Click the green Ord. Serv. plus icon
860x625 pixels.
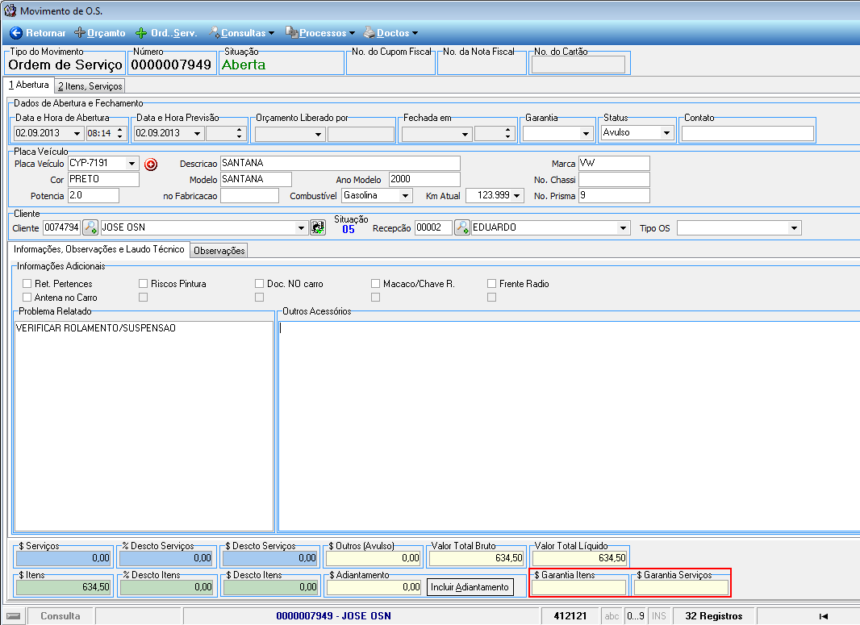click(x=141, y=33)
